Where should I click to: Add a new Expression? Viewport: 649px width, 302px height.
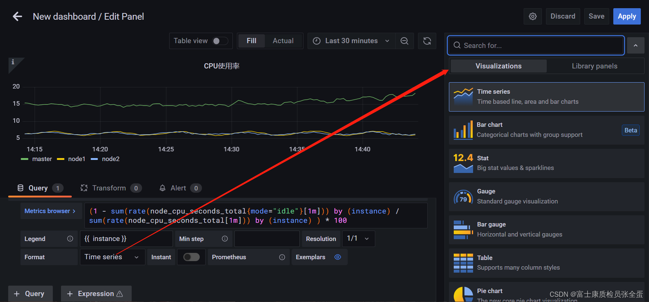96,294
